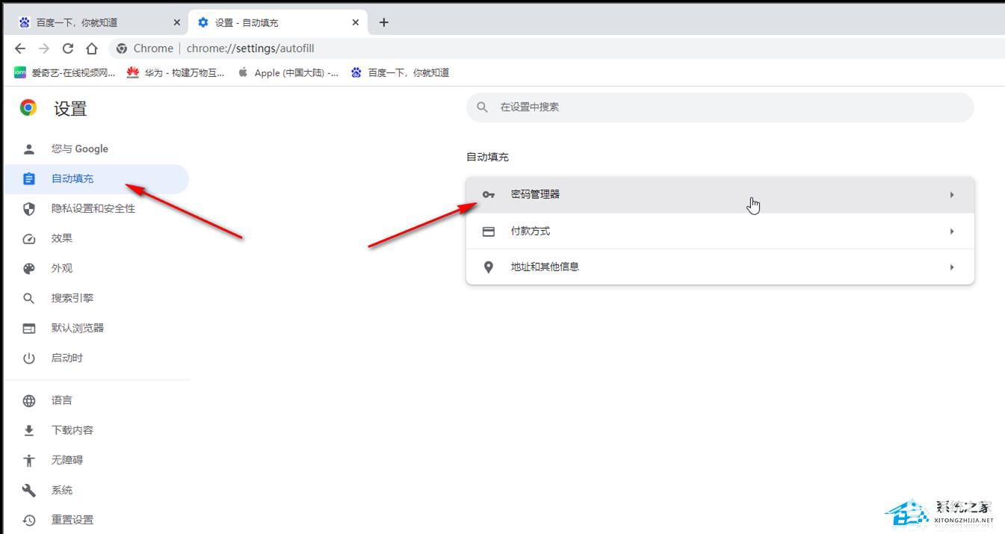Viewport: 1005px width, 534px height.
Task: Open the 百度一下 bookmark in bookmarks bar
Action: coord(400,72)
